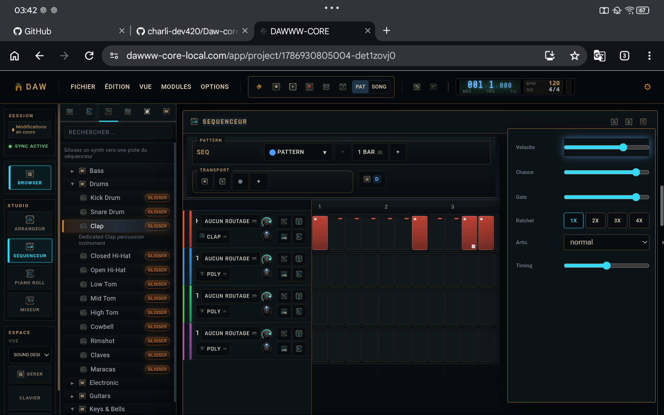The image size is (664, 415).
Task: Expand the Guitars folder
Action: pyautogui.click(x=72, y=396)
